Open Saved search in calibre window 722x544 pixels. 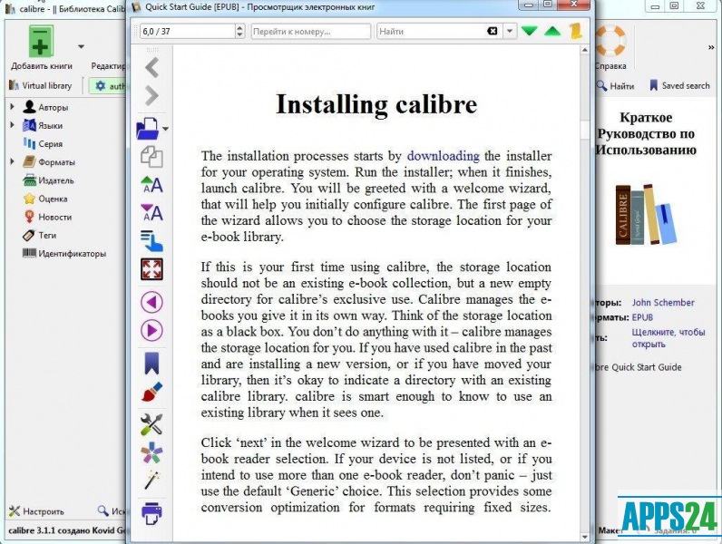pos(679,85)
